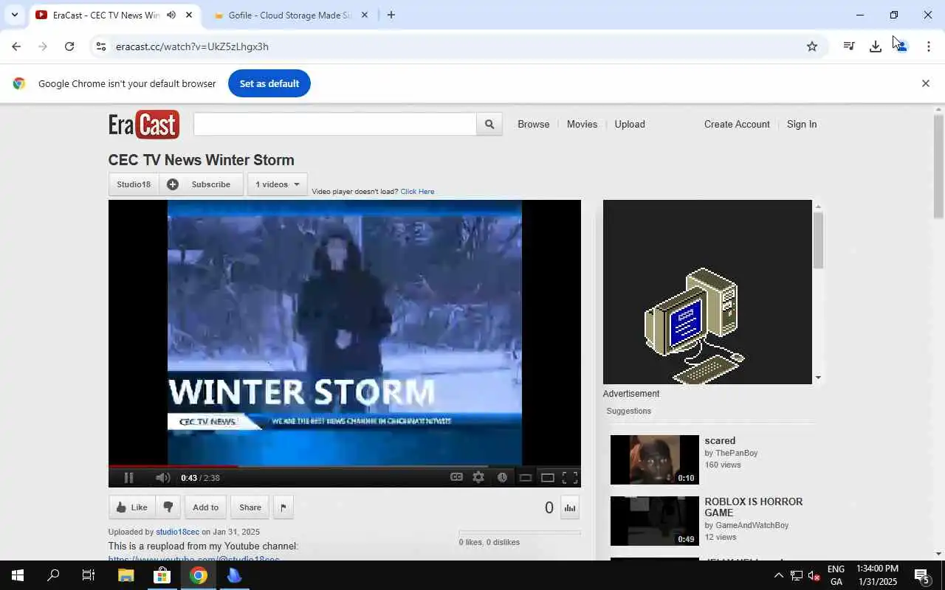Pause the video playback
Viewport: 945px width, 590px height.
pos(128,478)
